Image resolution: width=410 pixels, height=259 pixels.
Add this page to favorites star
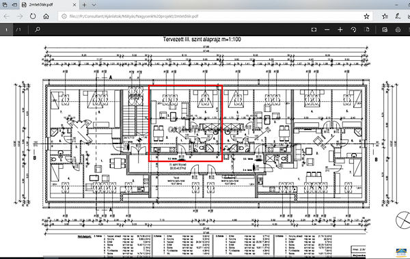(x=366, y=16)
